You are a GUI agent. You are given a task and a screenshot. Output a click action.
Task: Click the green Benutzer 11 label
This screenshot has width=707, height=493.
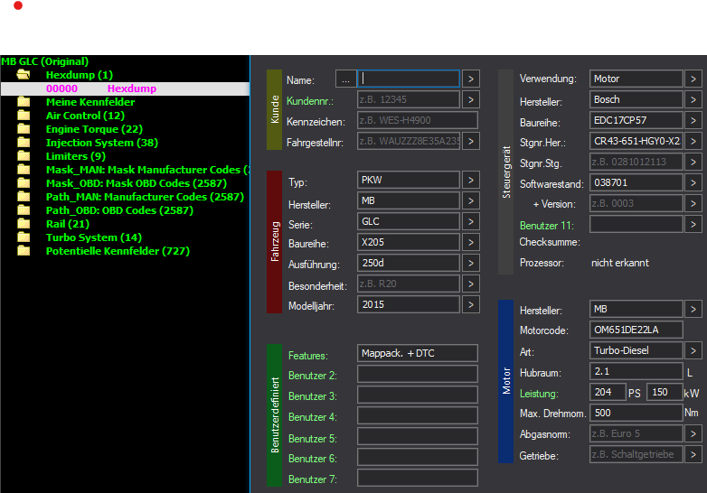click(x=546, y=226)
